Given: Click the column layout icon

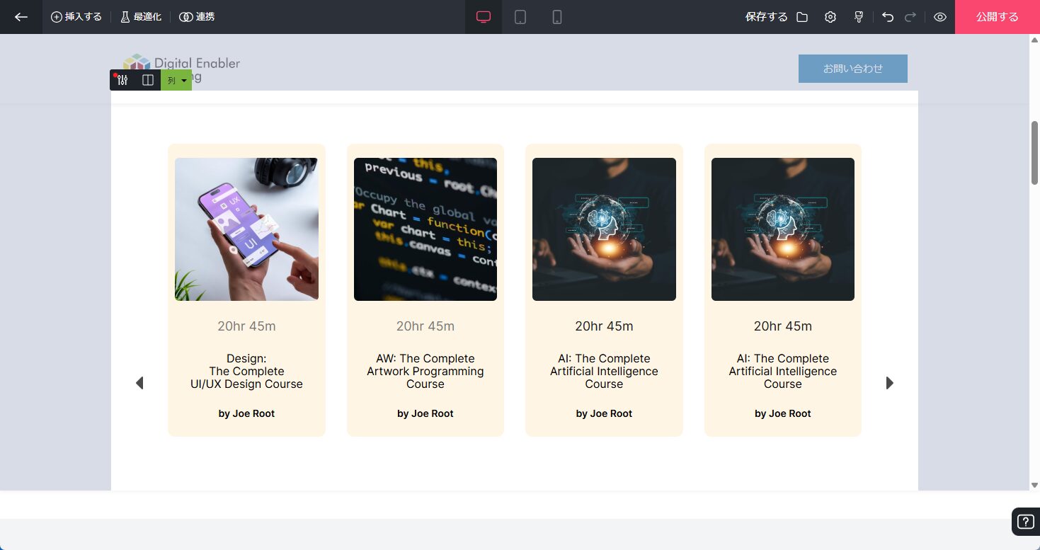Looking at the screenshot, I should coord(148,81).
